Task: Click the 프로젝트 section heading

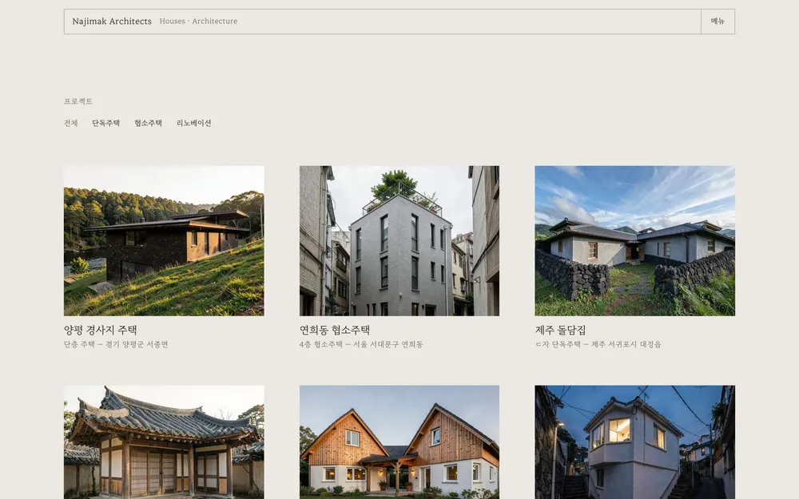Action: tap(78, 101)
